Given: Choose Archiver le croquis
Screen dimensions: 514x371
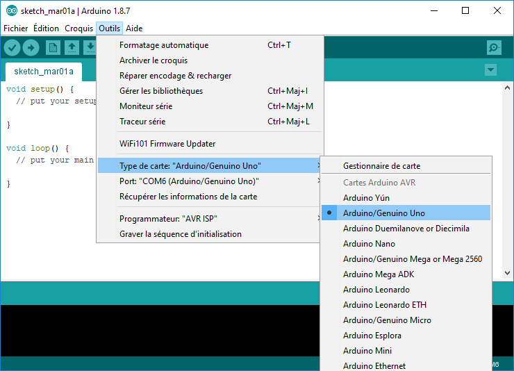Looking at the screenshot, I should [x=210, y=60].
